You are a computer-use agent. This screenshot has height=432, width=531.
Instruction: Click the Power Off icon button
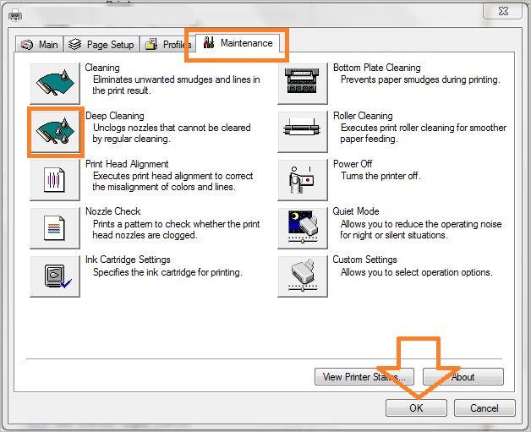(303, 180)
